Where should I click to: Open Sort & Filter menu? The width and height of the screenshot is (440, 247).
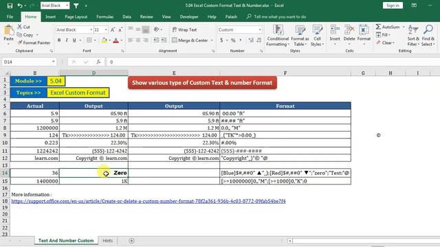coord(413,36)
